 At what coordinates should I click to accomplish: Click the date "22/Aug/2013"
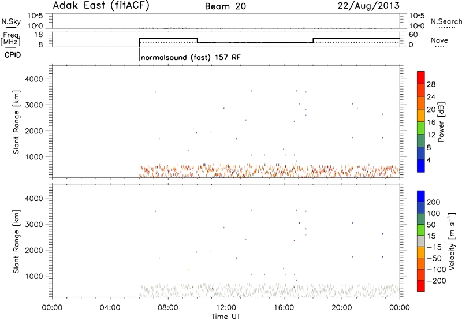[368, 6]
